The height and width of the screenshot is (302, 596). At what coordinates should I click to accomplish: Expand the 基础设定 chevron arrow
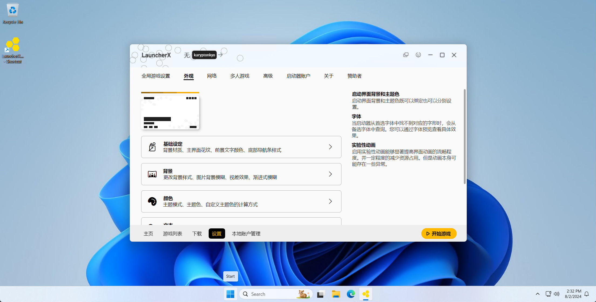(330, 147)
